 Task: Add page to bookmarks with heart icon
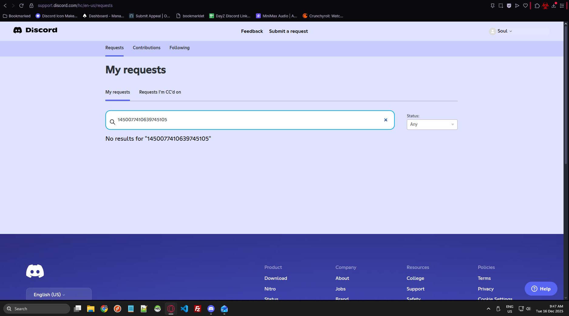(x=525, y=5)
